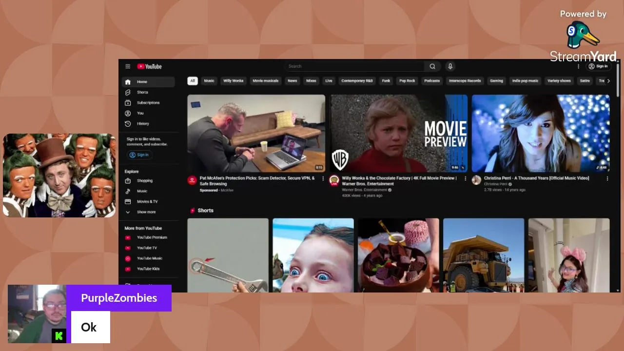
Task: Select the Podcasts chip
Action: click(x=432, y=81)
